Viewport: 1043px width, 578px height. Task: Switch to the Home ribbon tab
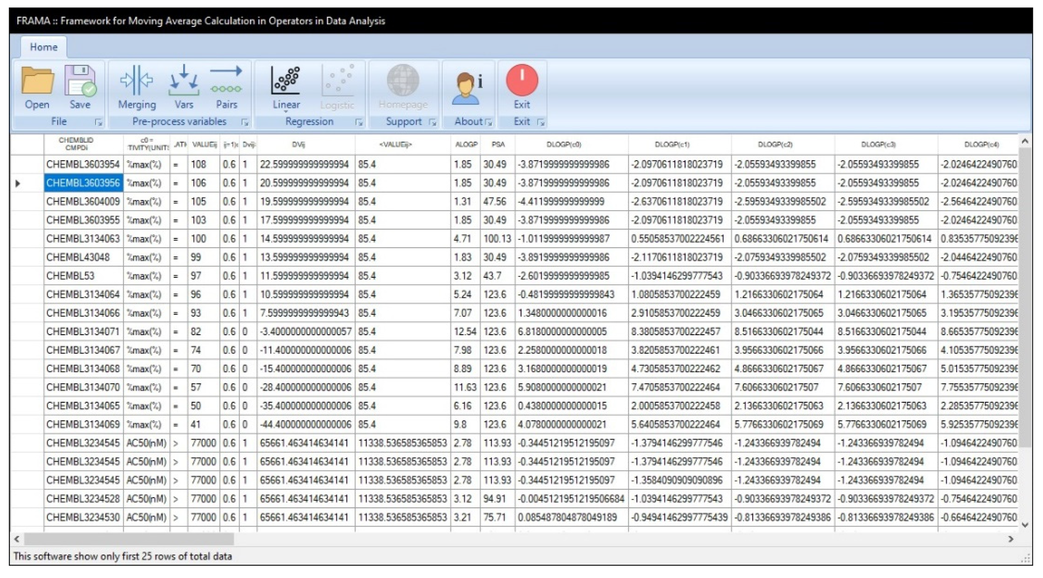tap(43, 47)
